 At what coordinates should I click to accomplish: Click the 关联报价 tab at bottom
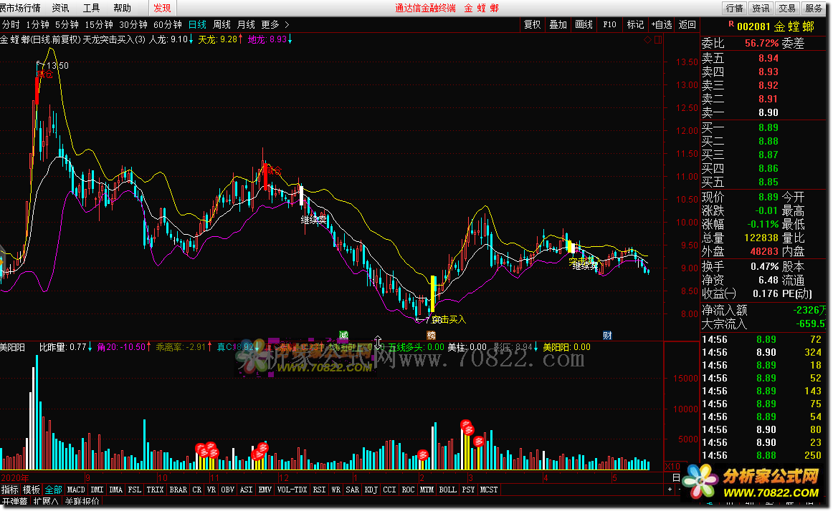point(82,501)
